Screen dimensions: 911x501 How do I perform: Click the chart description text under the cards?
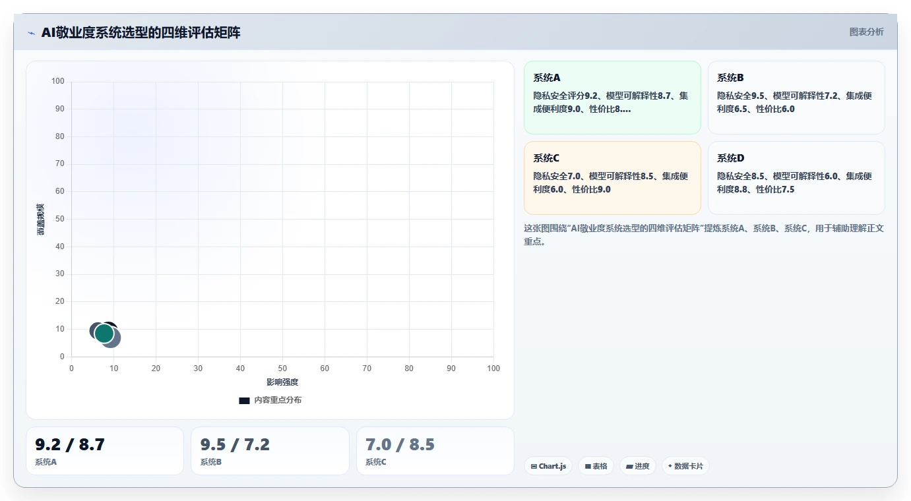click(704, 235)
